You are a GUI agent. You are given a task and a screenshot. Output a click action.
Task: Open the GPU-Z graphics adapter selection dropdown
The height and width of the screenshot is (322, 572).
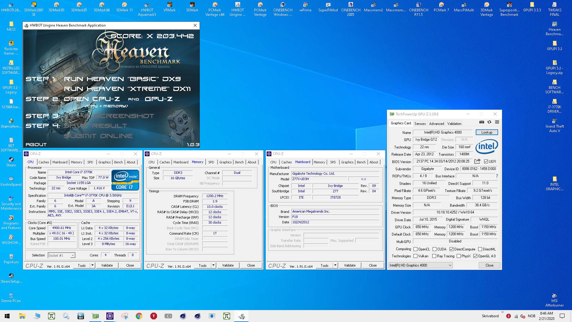click(x=420, y=265)
